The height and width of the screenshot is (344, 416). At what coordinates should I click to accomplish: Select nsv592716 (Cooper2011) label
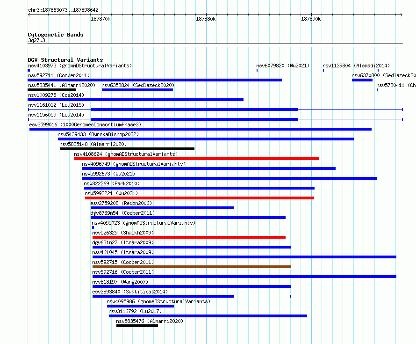coord(123,272)
